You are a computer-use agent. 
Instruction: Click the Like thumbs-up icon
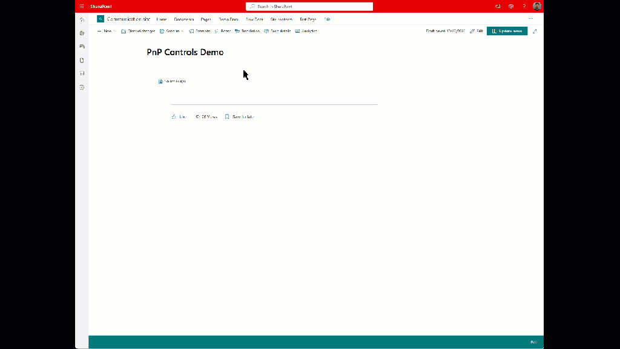[x=174, y=116]
